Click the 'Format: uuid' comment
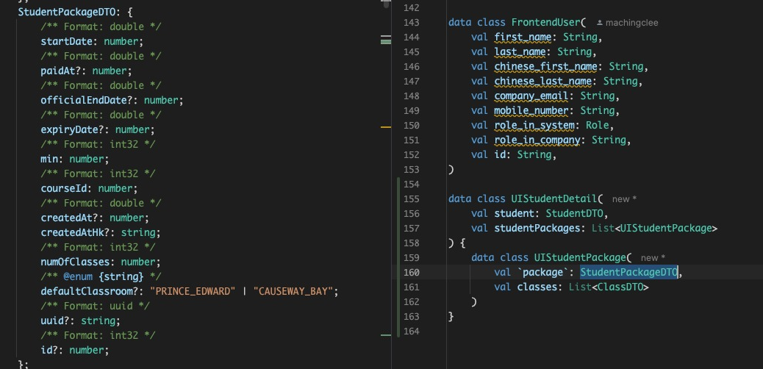The height and width of the screenshot is (369, 763). [x=95, y=306]
